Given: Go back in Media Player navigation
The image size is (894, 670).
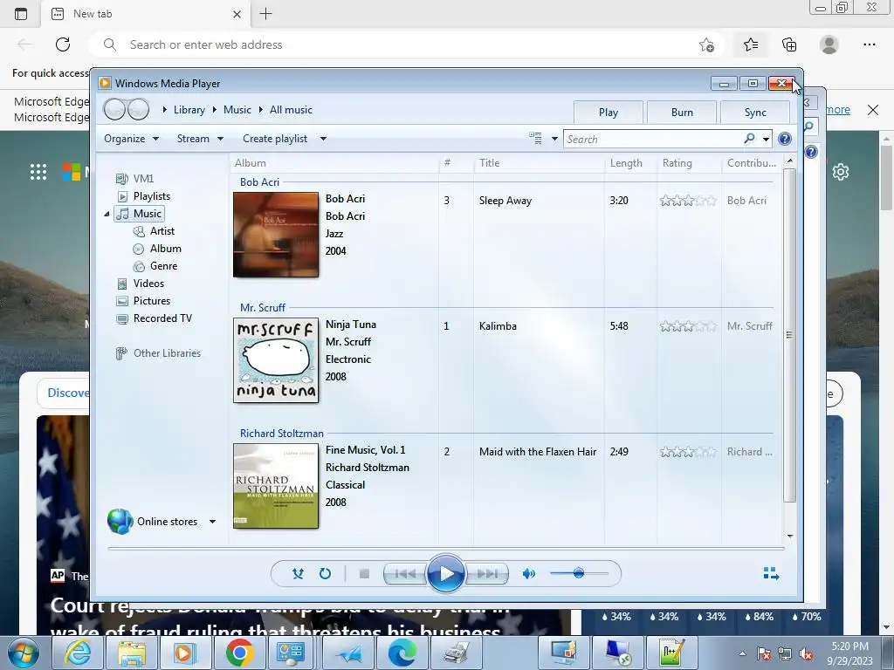Looking at the screenshot, I should tap(114, 109).
